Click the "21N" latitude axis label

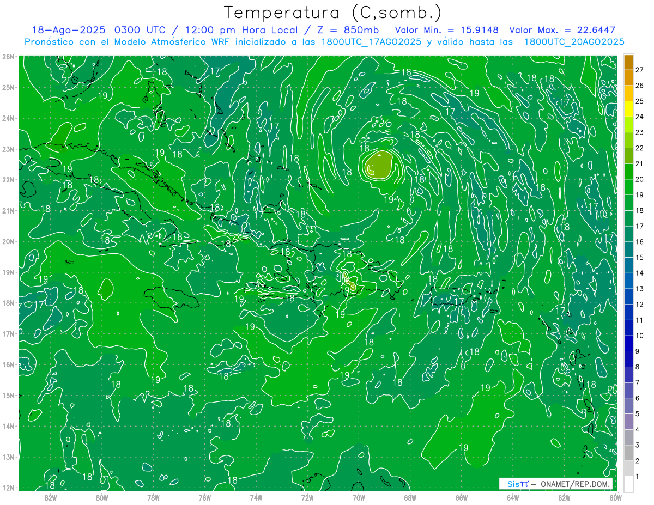pyautogui.click(x=8, y=210)
